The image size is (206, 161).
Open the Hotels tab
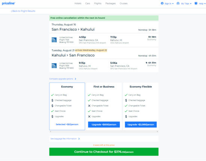tap(78, 3)
